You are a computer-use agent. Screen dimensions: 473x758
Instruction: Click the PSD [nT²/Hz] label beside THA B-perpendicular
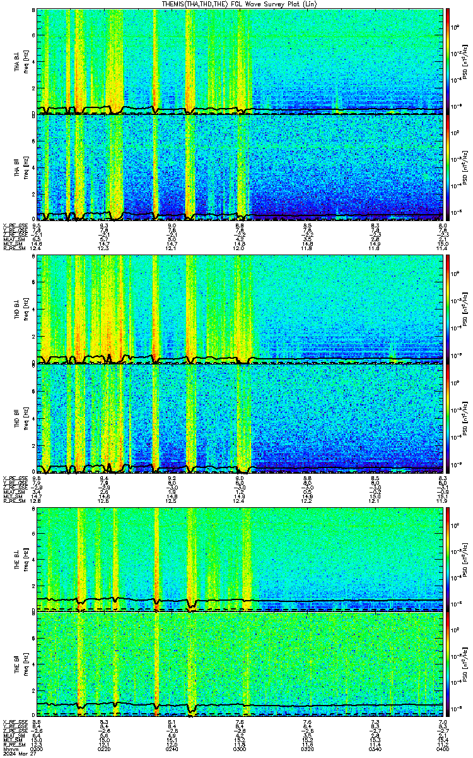465,61
